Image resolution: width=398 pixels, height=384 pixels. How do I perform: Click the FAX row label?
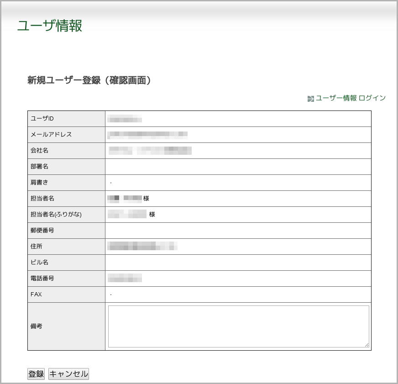pos(36,295)
